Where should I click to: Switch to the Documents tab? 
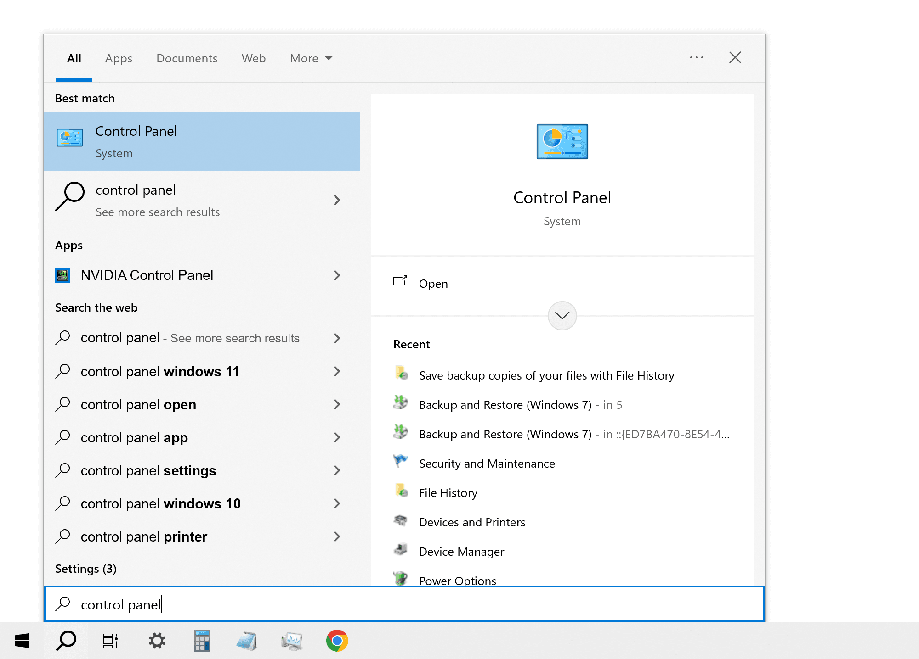(187, 58)
